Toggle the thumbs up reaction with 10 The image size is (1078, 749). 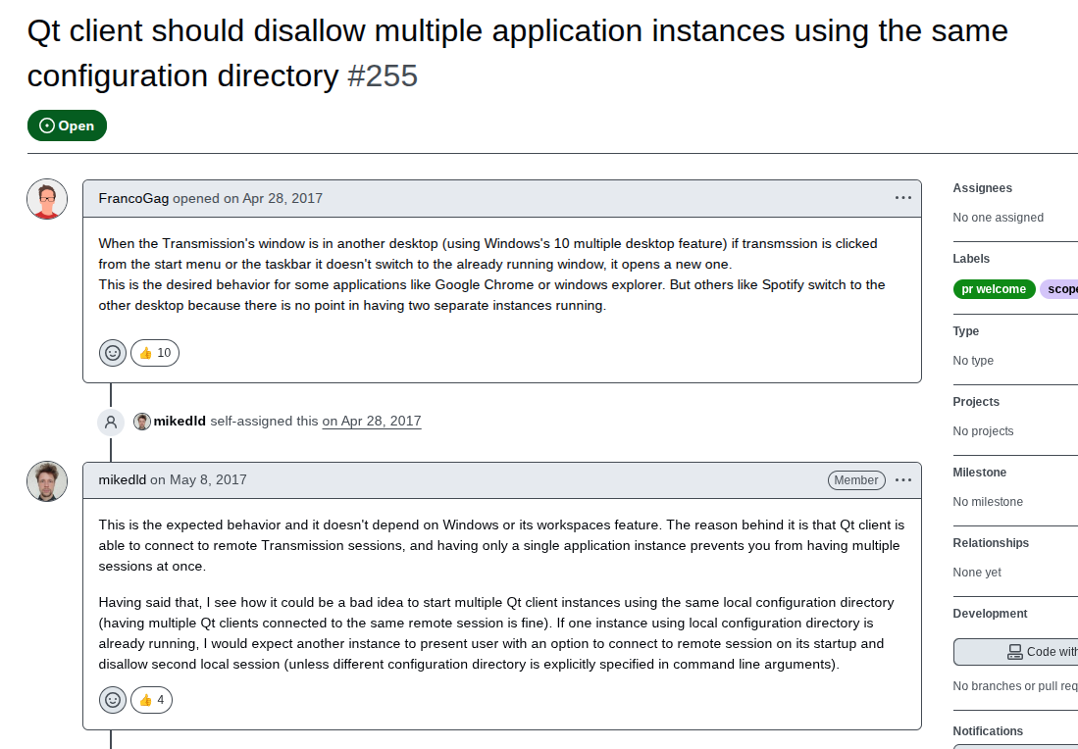click(x=155, y=353)
